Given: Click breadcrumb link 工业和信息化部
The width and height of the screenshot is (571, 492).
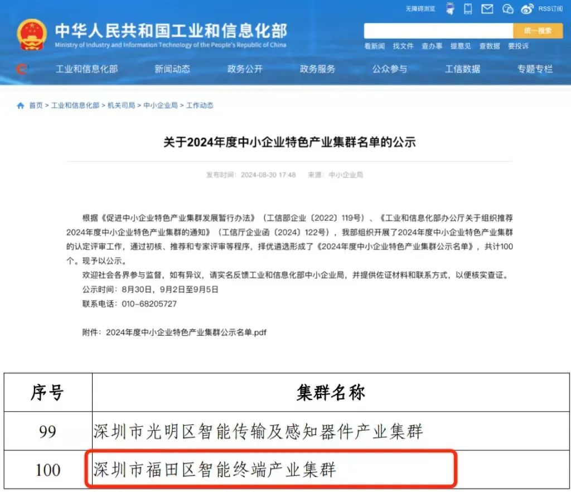Looking at the screenshot, I should pos(75,105).
